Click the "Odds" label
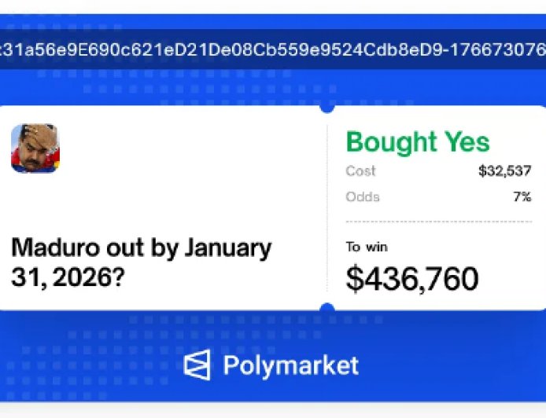The height and width of the screenshot is (418, 546). tap(362, 196)
